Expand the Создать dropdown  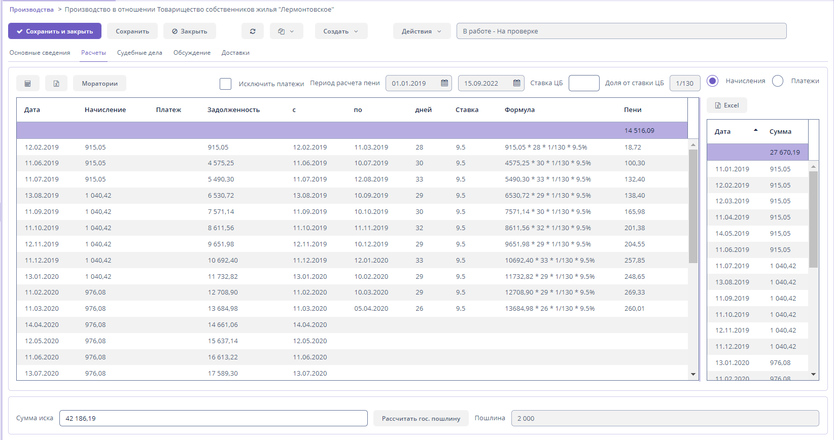click(341, 31)
